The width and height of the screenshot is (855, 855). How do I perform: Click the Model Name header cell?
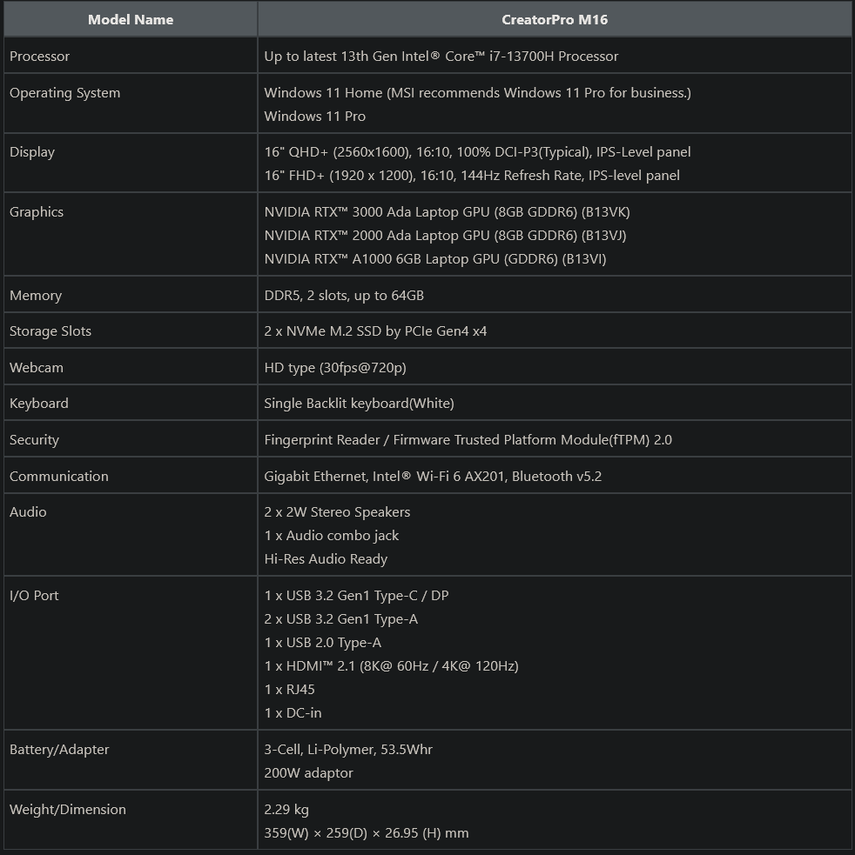click(x=131, y=19)
